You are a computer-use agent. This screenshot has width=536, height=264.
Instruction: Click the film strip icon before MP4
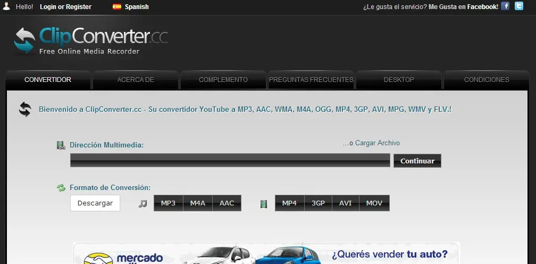264,204
